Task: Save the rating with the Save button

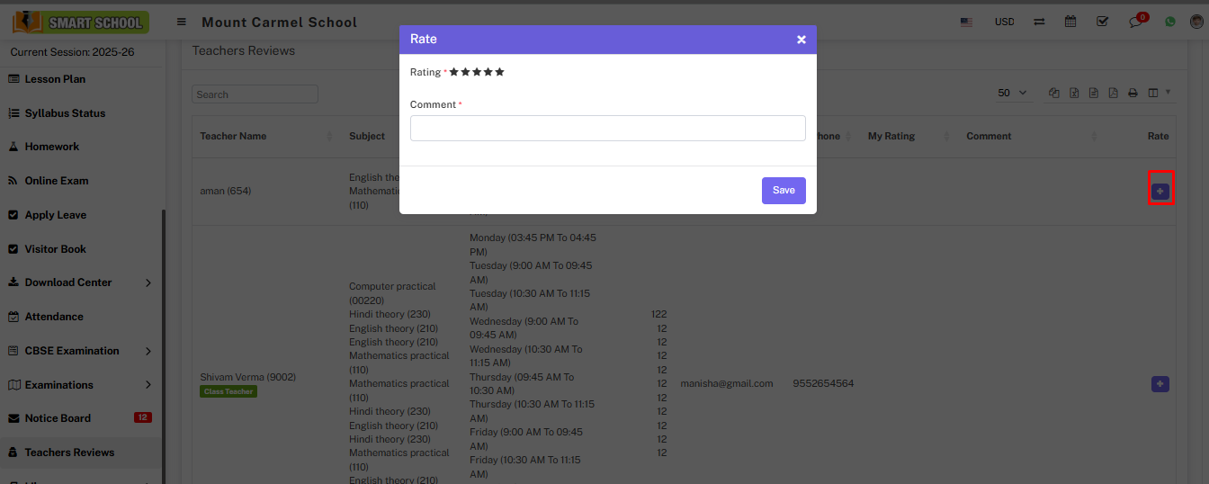Action: click(x=784, y=191)
